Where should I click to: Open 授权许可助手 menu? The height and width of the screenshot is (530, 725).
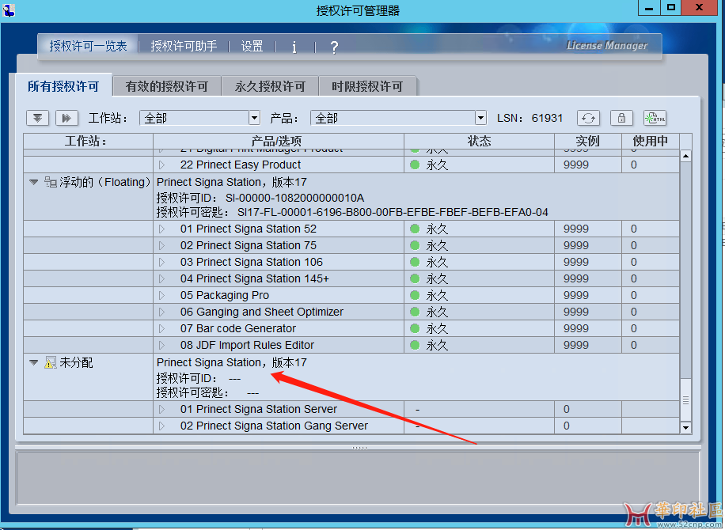184,46
